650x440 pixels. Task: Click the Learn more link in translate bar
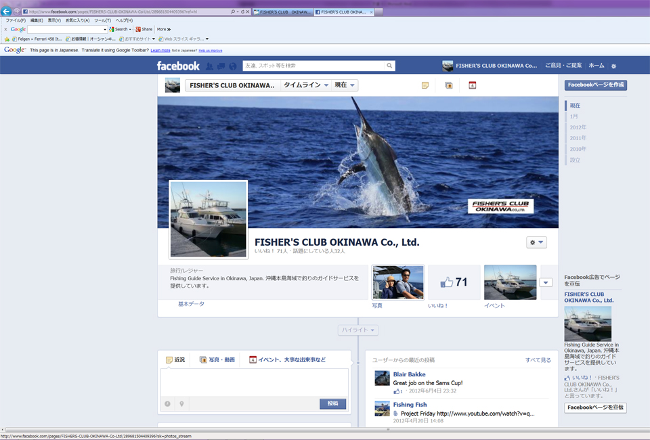pyautogui.click(x=160, y=51)
